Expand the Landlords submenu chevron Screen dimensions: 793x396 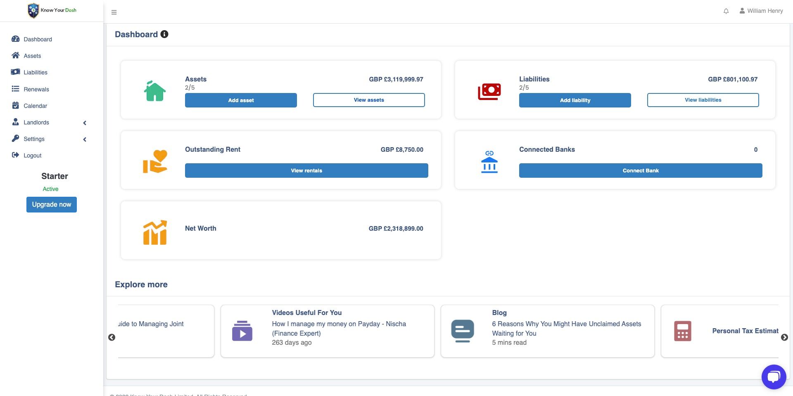(x=85, y=123)
